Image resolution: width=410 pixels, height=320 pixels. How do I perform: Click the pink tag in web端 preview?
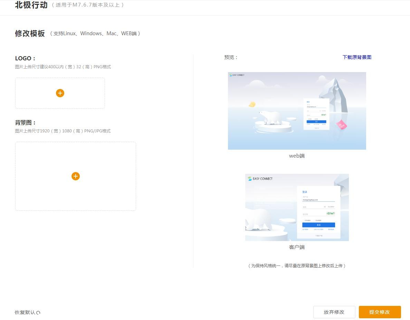tap(341, 124)
